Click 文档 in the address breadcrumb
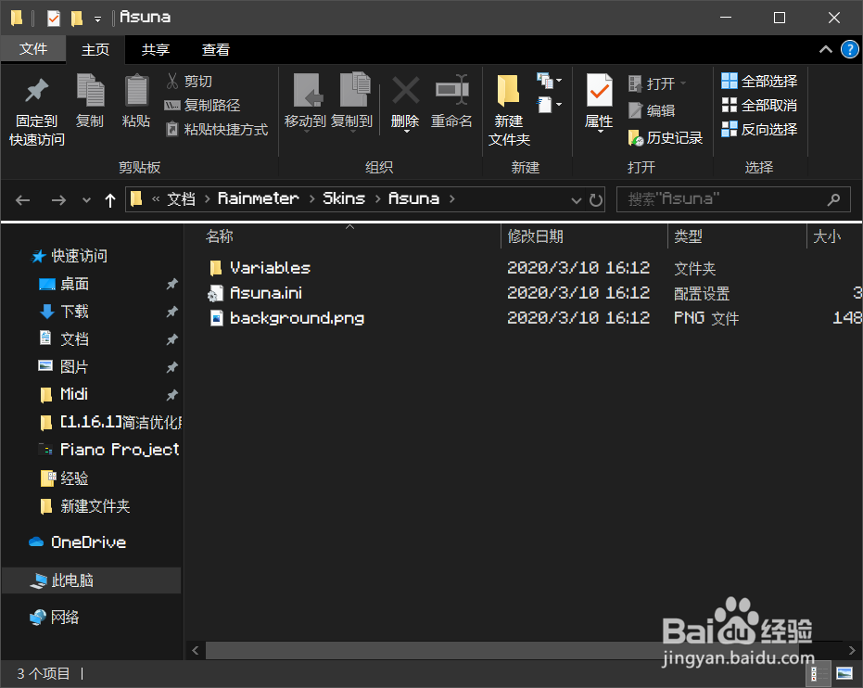This screenshot has width=863, height=688. [181, 198]
